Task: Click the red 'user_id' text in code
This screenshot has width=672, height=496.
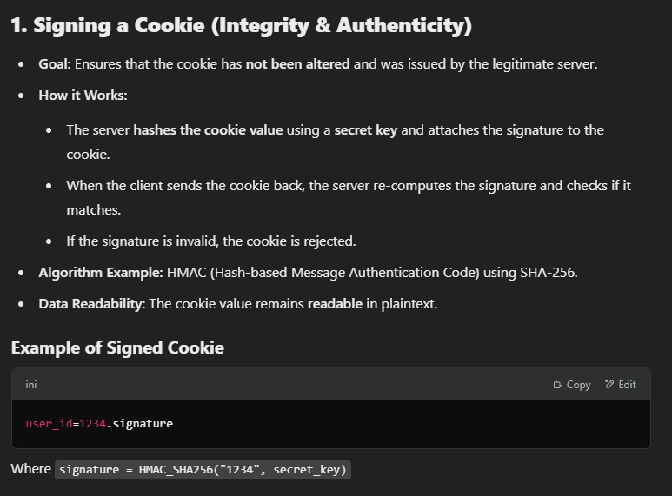Action: coord(49,424)
